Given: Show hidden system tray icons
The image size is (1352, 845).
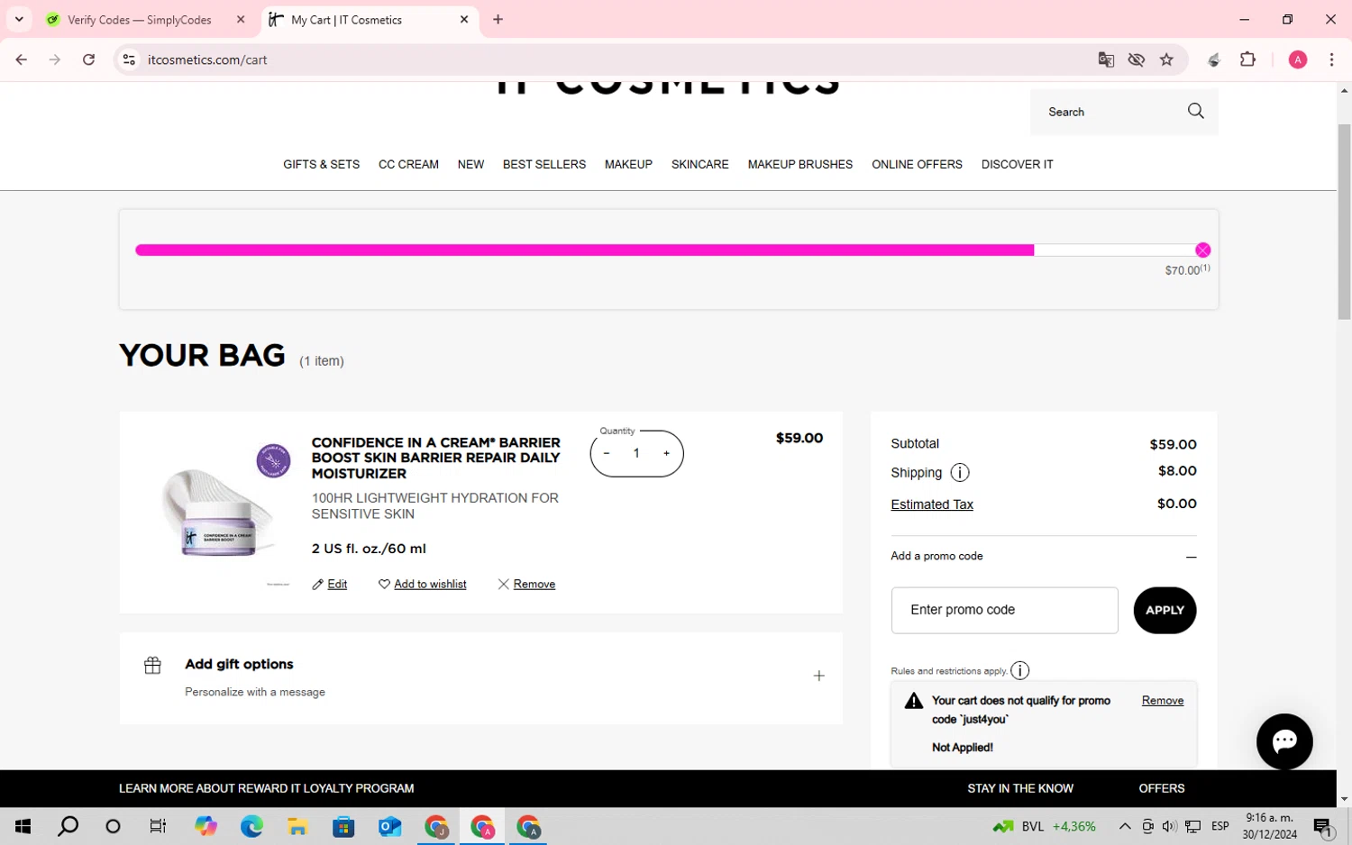Looking at the screenshot, I should 1125,826.
